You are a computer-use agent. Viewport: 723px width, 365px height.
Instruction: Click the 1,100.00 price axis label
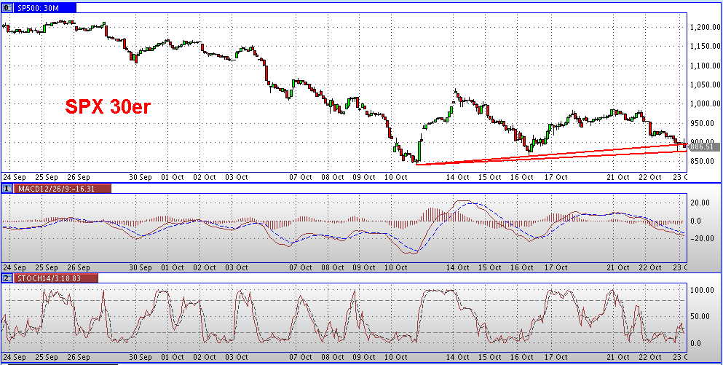[x=705, y=66]
